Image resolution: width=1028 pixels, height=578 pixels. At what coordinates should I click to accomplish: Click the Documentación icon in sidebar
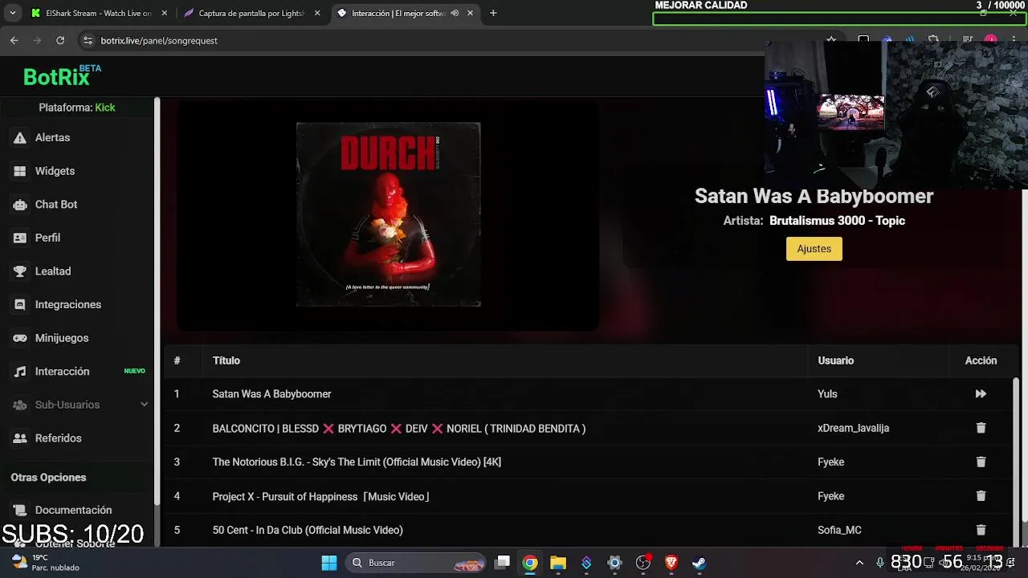point(20,510)
